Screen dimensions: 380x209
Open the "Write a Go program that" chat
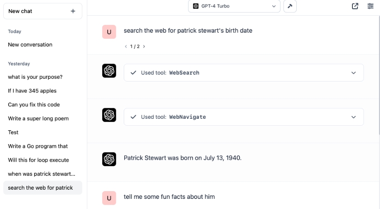point(38,146)
